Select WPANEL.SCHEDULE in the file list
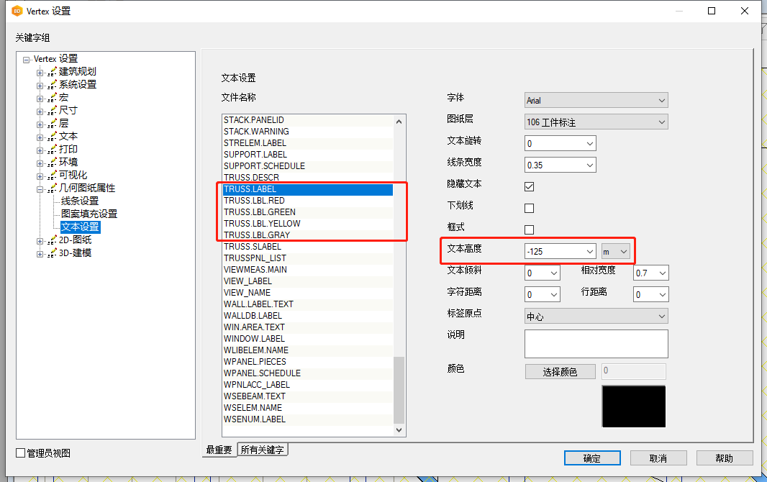Viewport: 767px width, 482px height. pyautogui.click(x=308, y=373)
